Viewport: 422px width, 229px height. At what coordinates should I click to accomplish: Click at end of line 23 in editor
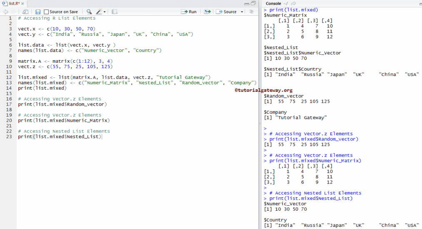tap(102, 137)
